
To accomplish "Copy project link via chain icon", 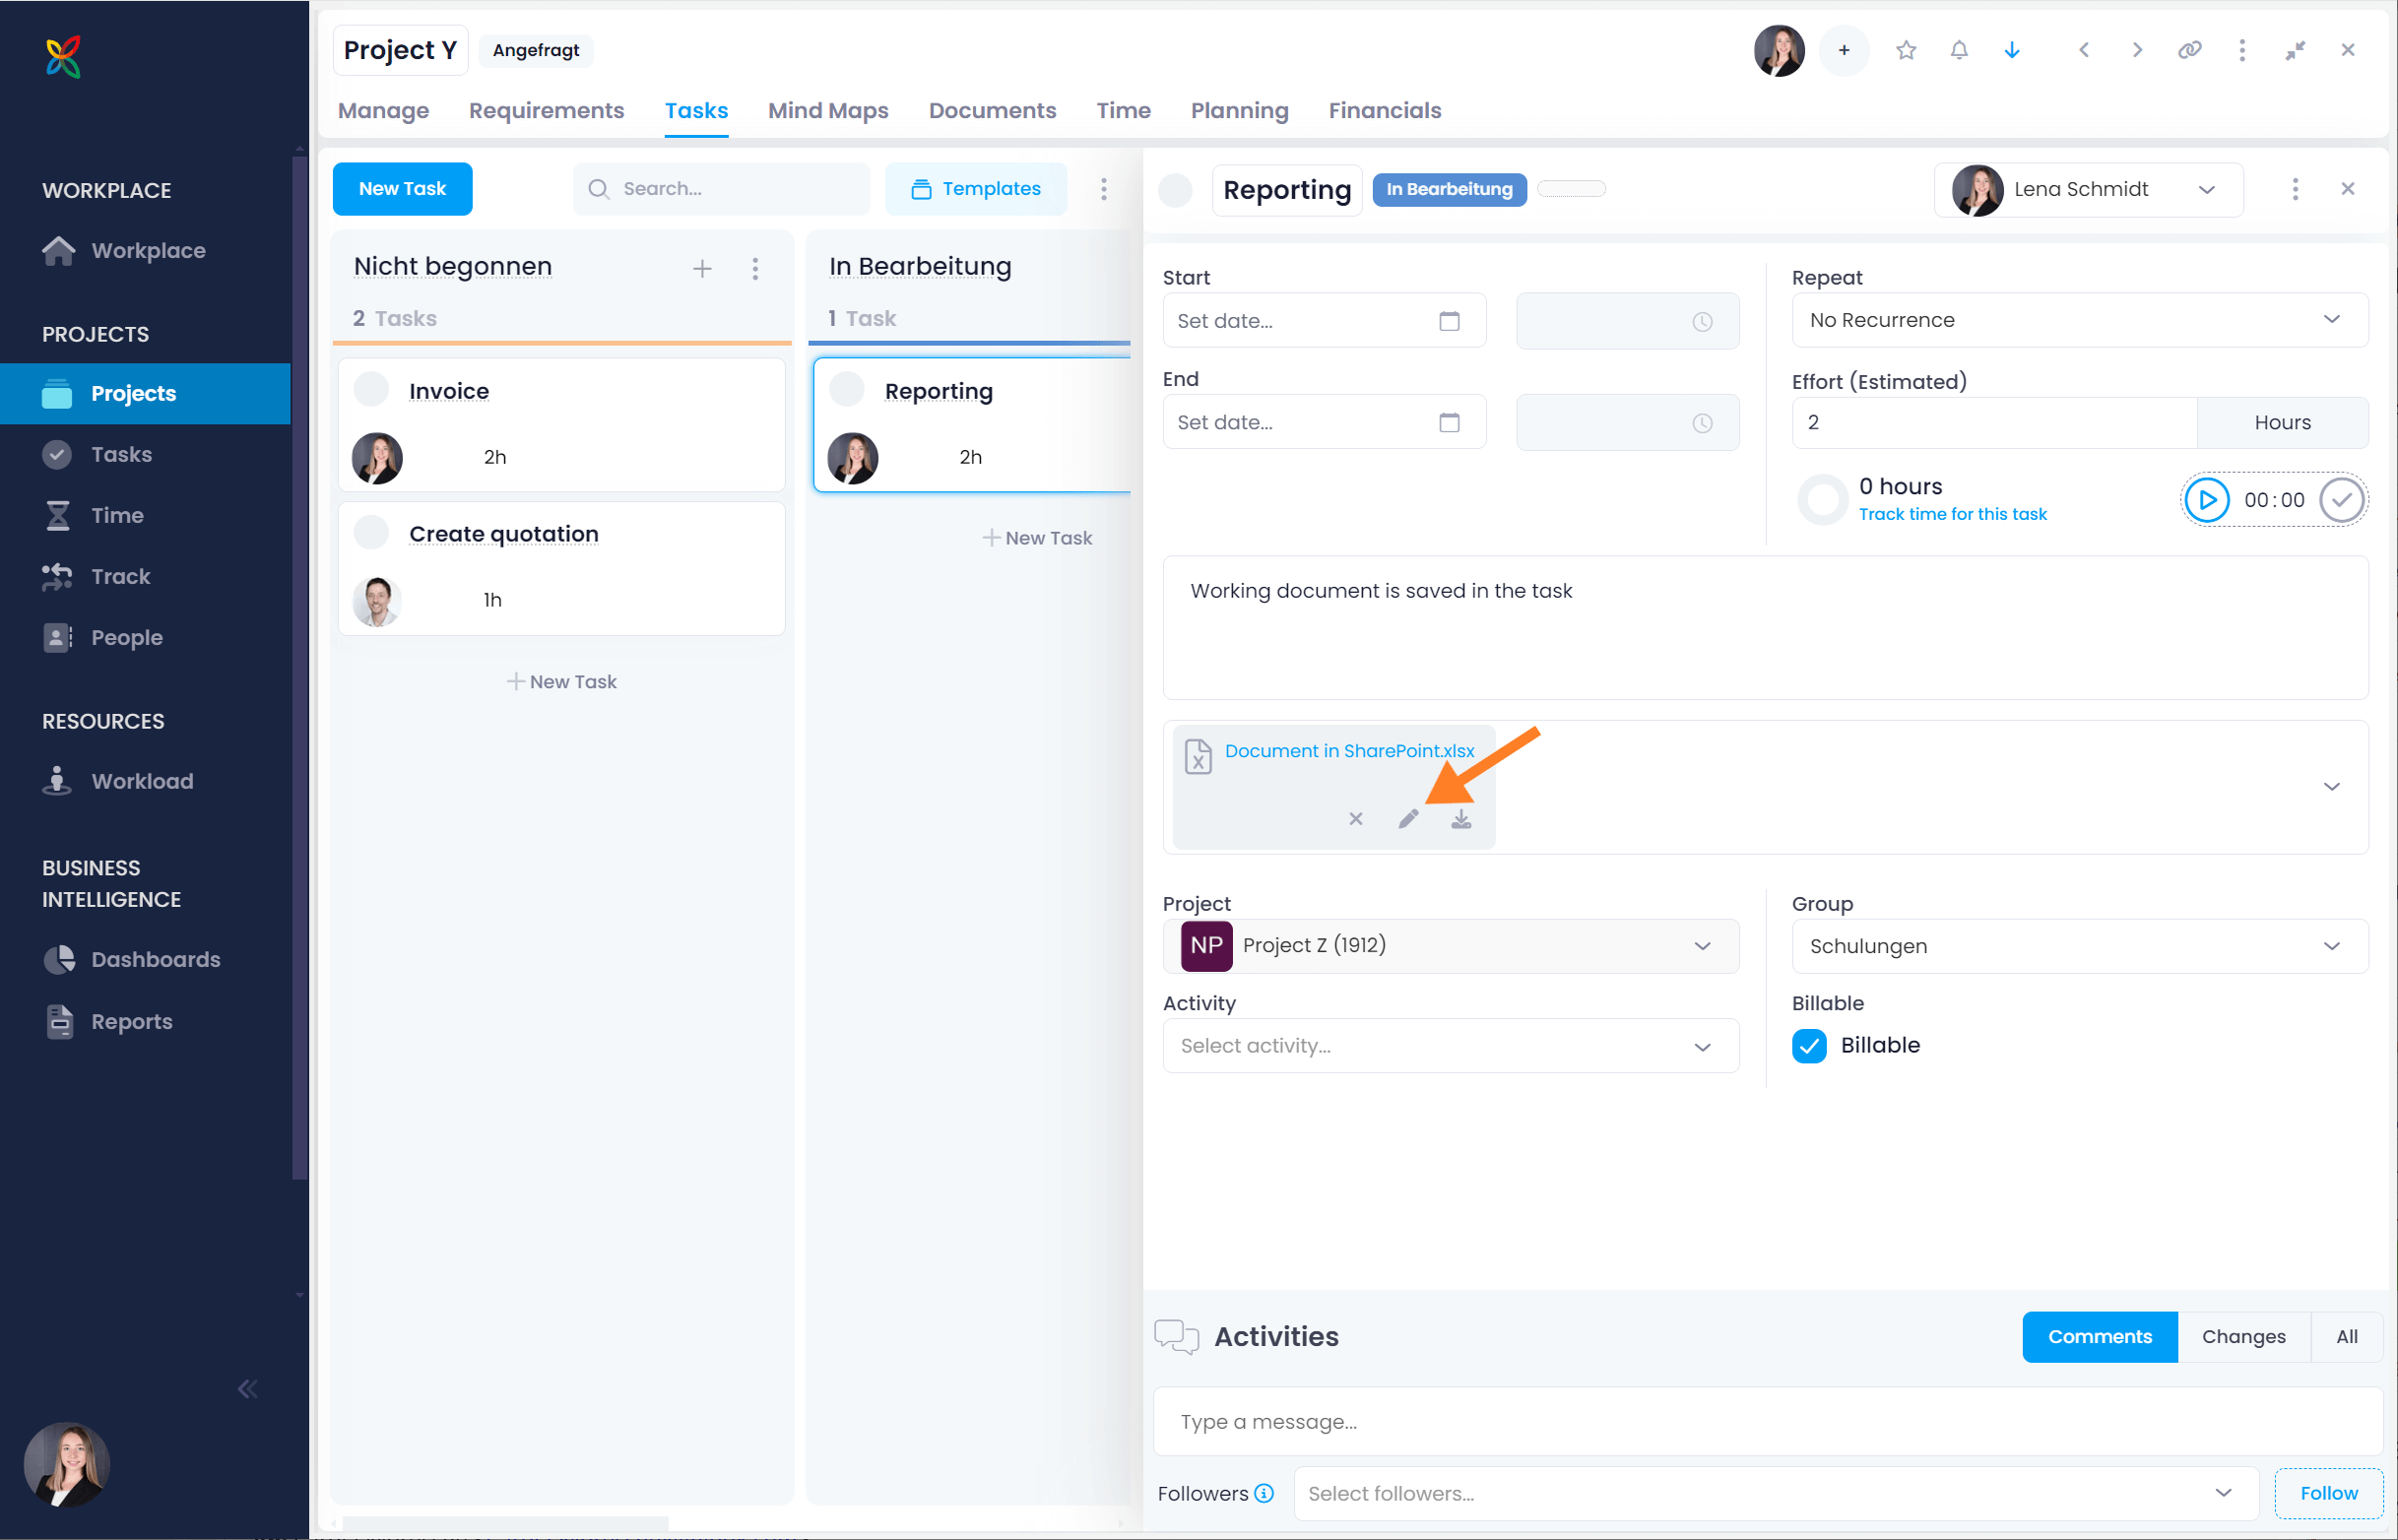I will (x=2190, y=50).
